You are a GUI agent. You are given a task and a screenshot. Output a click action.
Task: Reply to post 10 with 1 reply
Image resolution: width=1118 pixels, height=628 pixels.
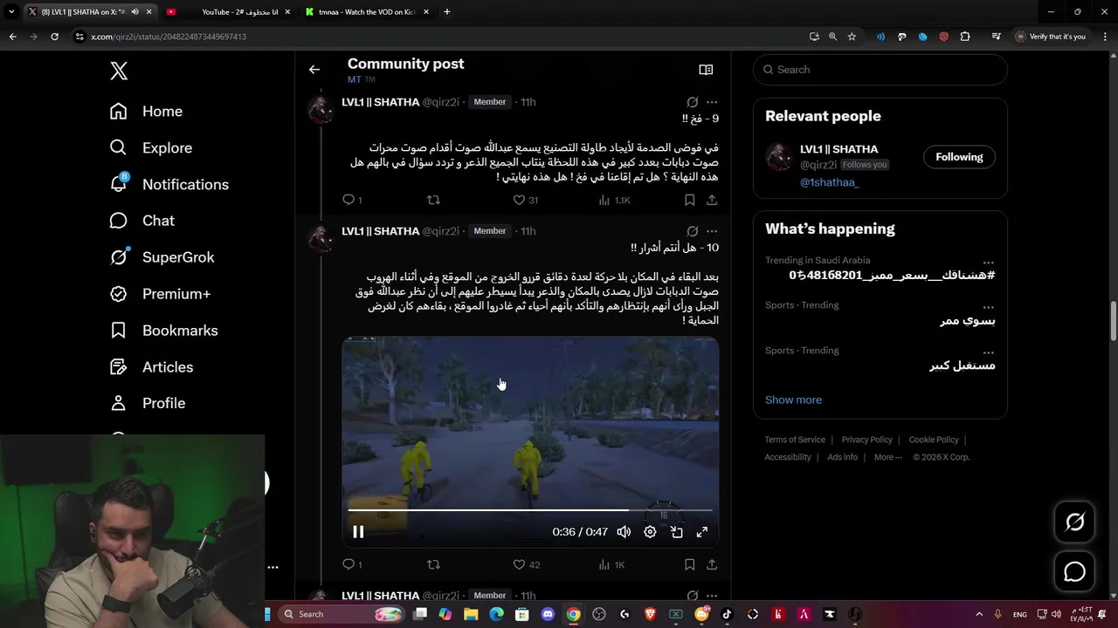[352, 564]
